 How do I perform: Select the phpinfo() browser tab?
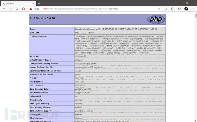click(x=19, y=4)
